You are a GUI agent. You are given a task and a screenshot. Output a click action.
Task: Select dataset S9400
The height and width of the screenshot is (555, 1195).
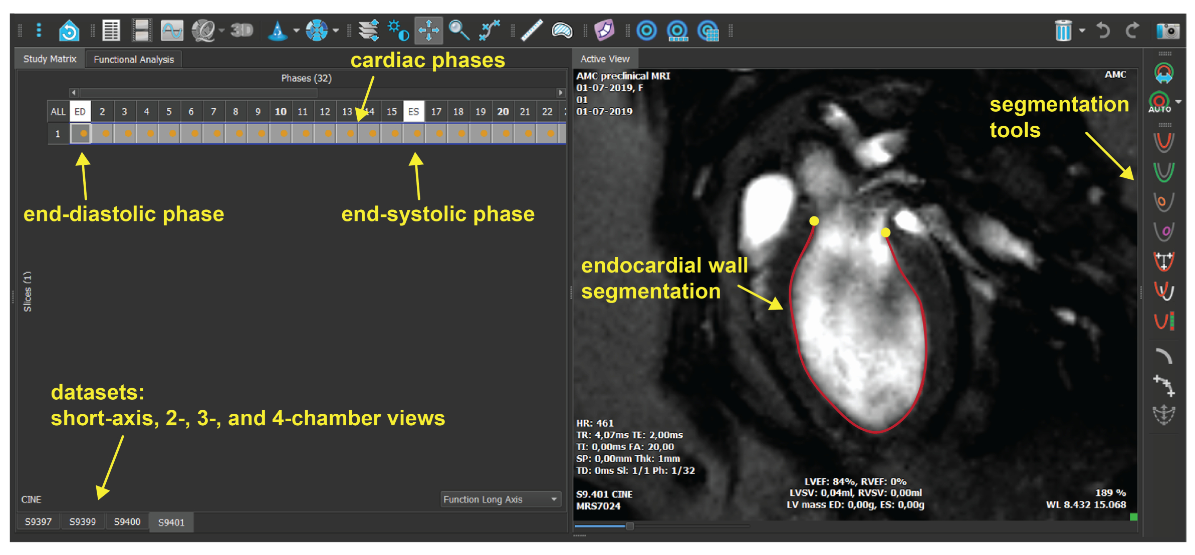pyautogui.click(x=127, y=521)
